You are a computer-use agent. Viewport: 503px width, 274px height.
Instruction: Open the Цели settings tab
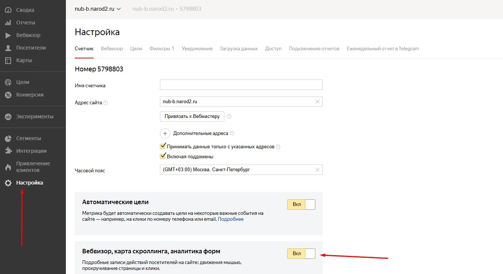[136, 48]
